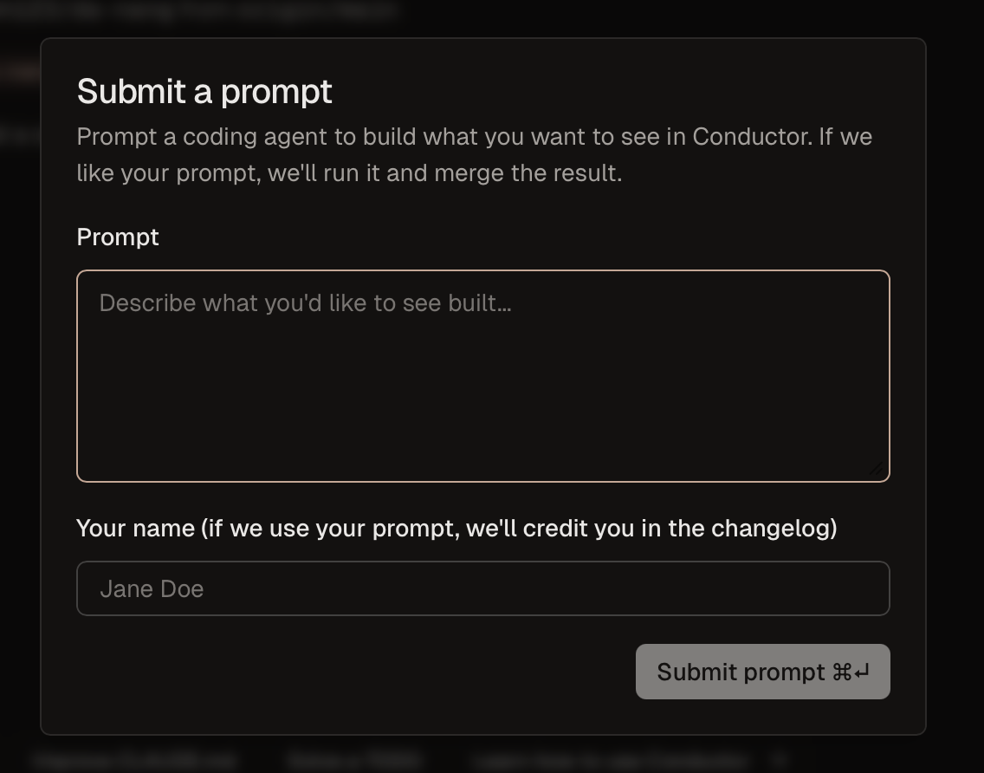
Task: Click blurred footer text at bottom center
Action: (x=355, y=760)
